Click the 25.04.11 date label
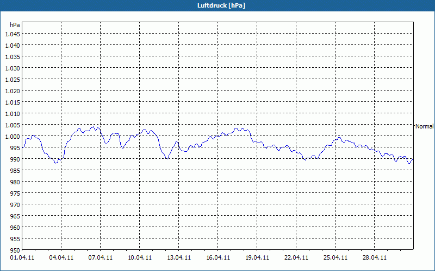The width and height of the screenshot is (435, 271). click(x=335, y=258)
